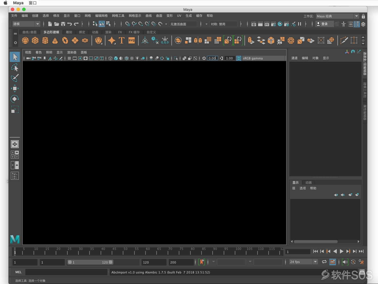The height and width of the screenshot is (284, 378).
Task: Click the New Scene file icon
Action: [50, 24]
